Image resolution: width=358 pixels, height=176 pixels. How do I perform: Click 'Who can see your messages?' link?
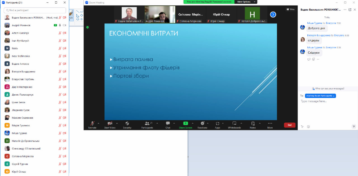(328, 89)
